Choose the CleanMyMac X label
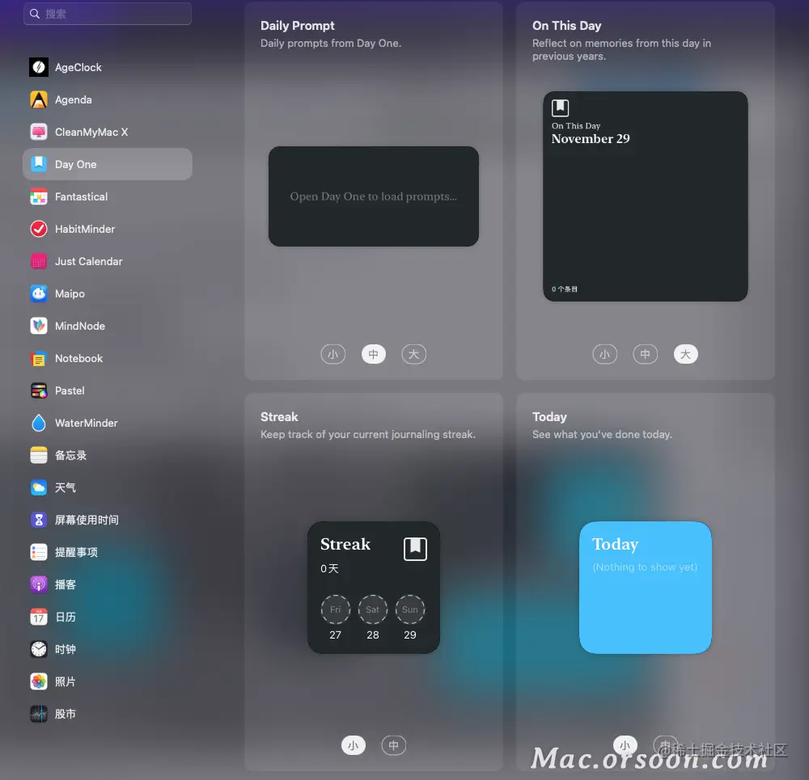This screenshot has height=780, width=809. (x=91, y=132)
